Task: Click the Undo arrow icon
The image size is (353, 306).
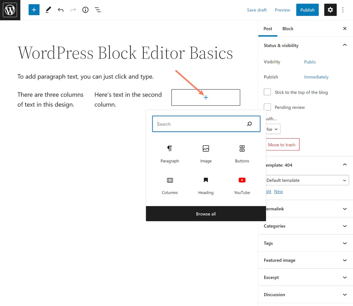Action: tap(61, 10)
